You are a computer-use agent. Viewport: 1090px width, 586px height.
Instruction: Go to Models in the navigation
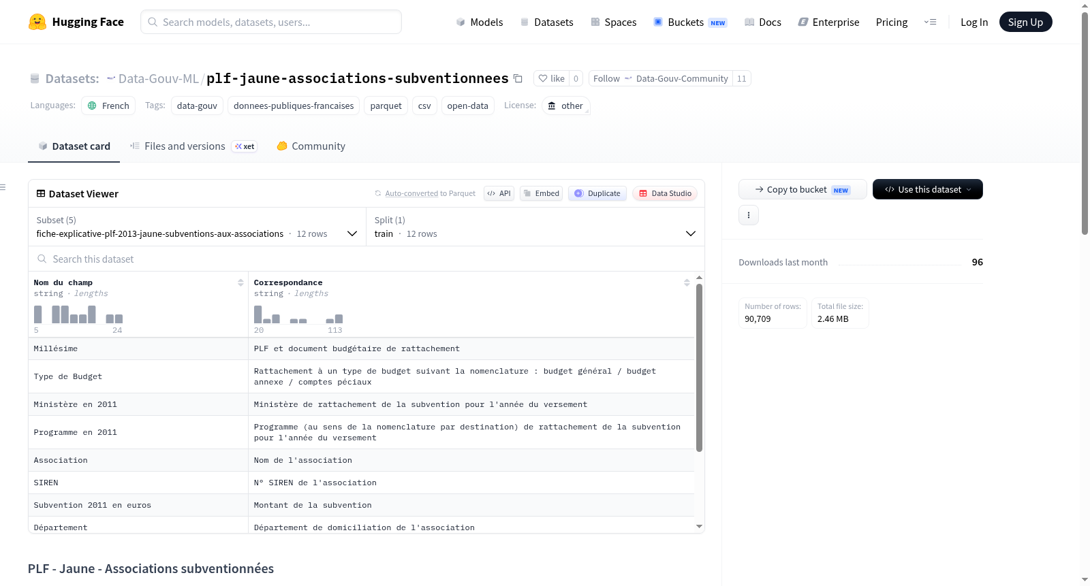(480, 22)
